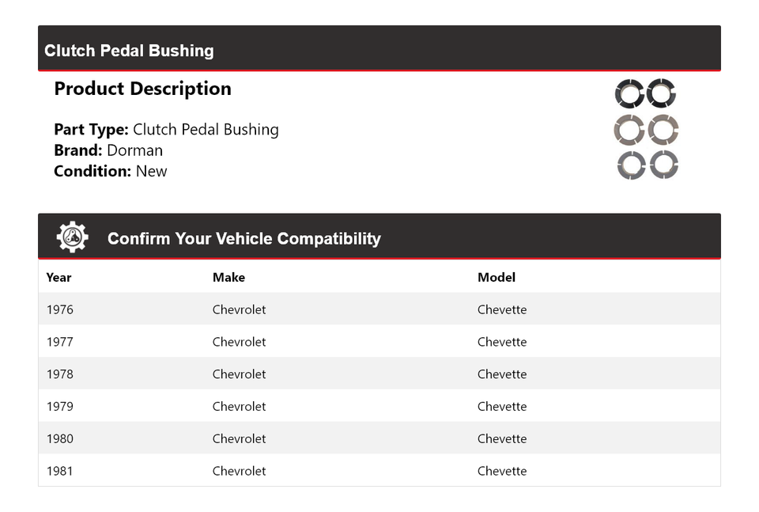Viewport: 759px width, 512px height.
Task: Click the Confirm Your Vehicle Compatibility heading
Action: (244, 238)
